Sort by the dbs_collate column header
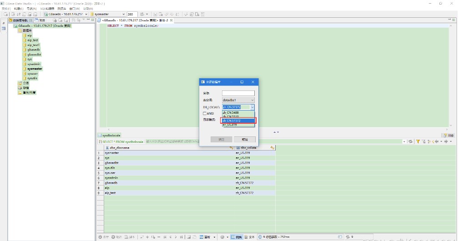 248,148
